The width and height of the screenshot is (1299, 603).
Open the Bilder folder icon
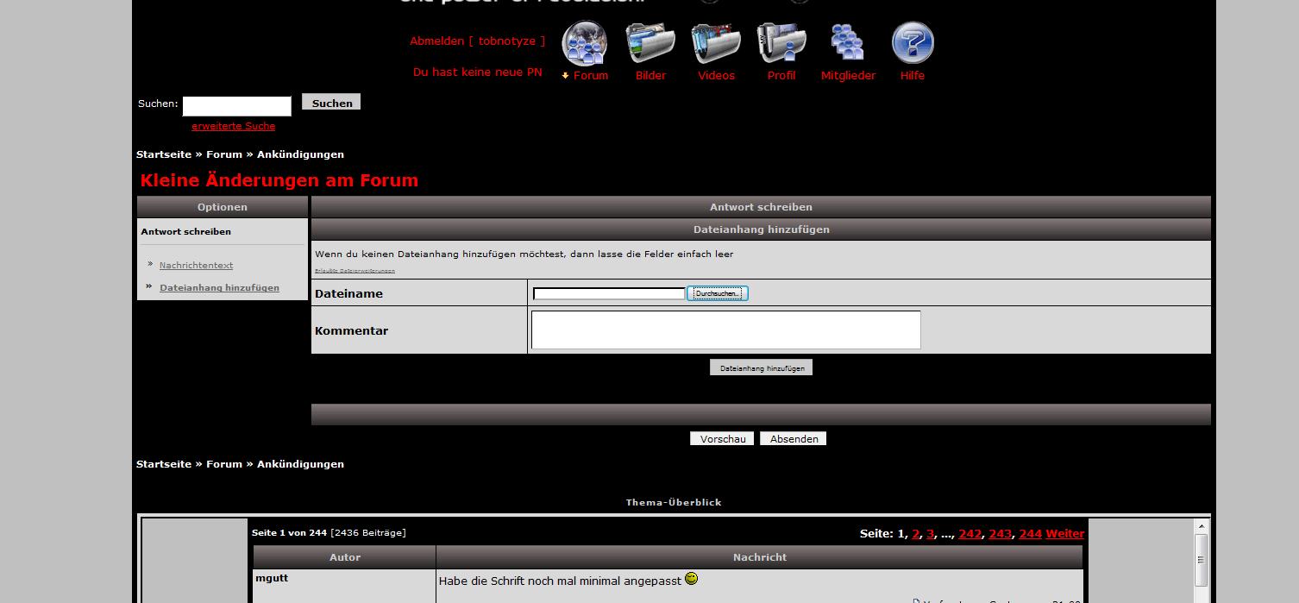pos(650,43)
